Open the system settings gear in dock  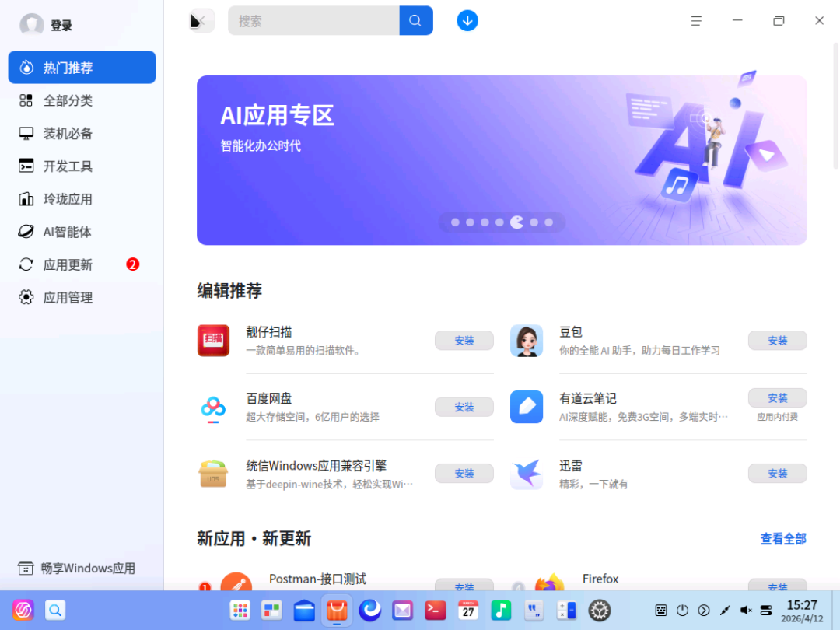(600, 611)
